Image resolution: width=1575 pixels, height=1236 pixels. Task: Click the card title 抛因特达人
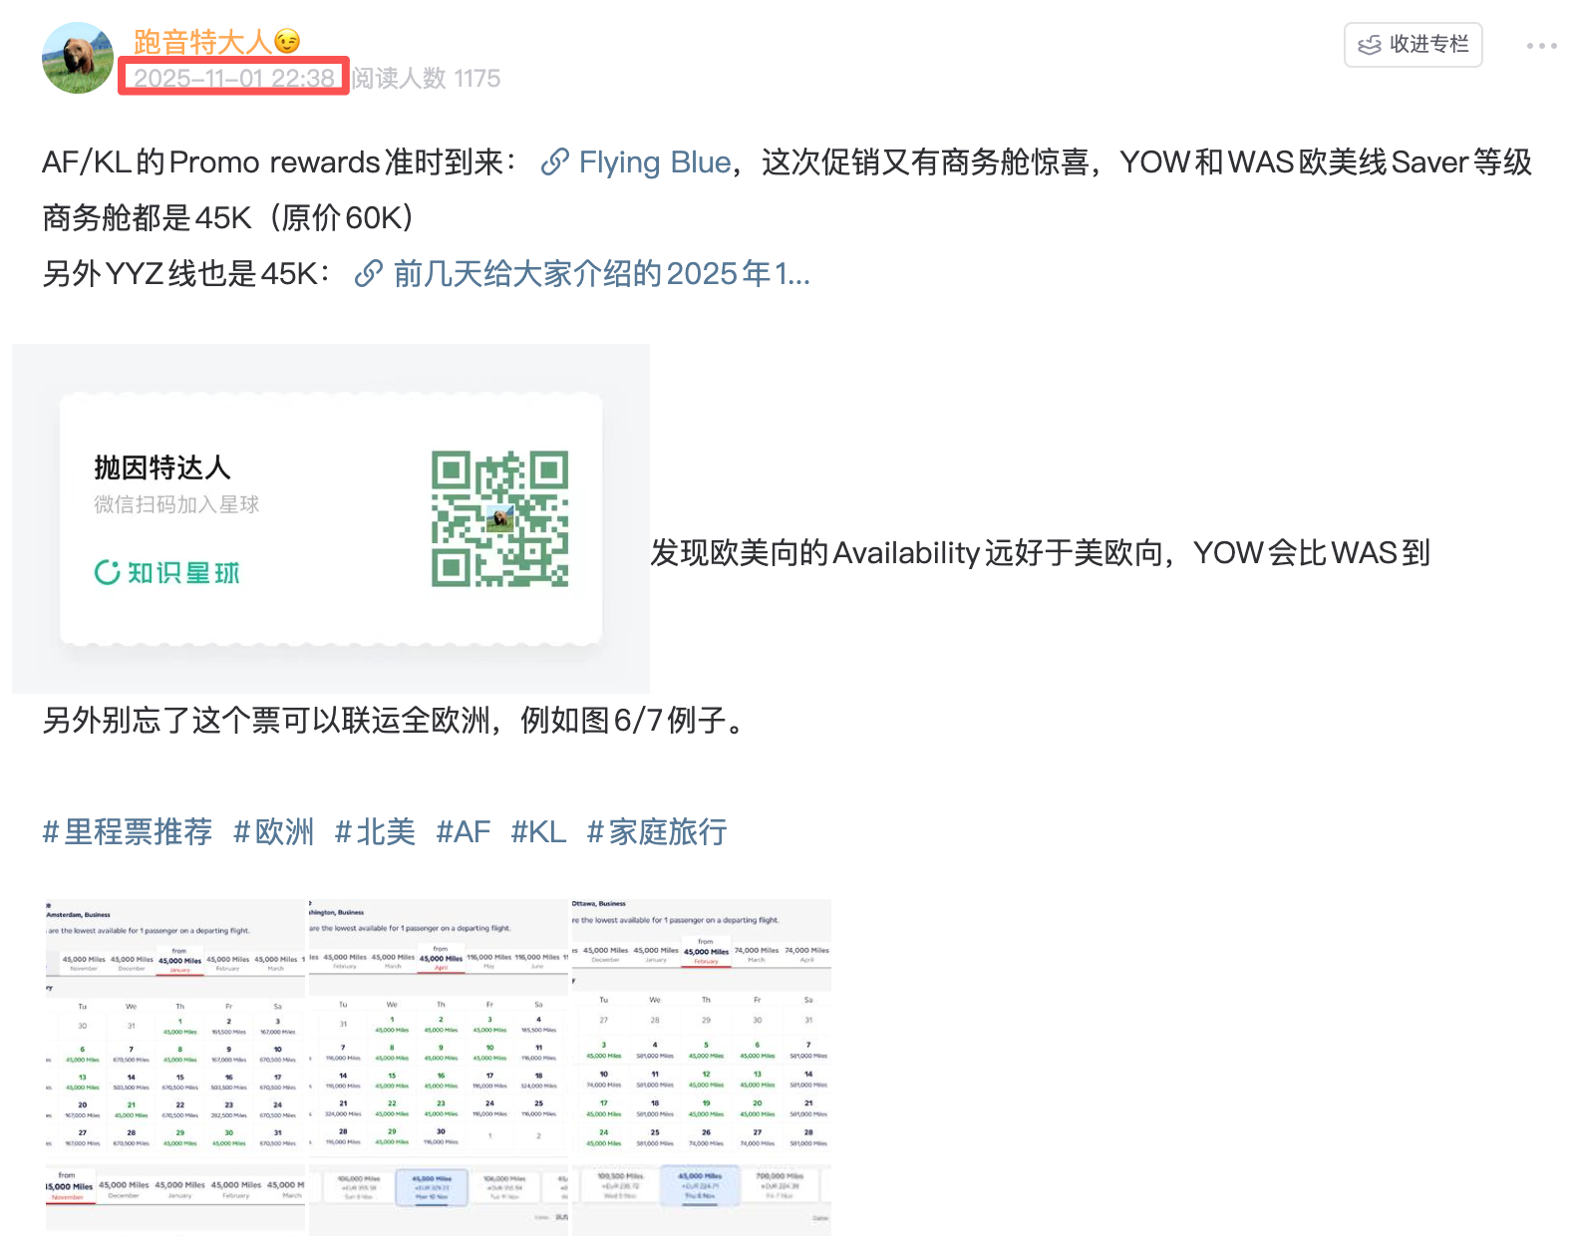coord(162,467)
